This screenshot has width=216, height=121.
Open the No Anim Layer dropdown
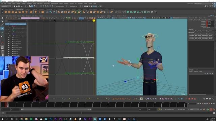coord(181,110)
